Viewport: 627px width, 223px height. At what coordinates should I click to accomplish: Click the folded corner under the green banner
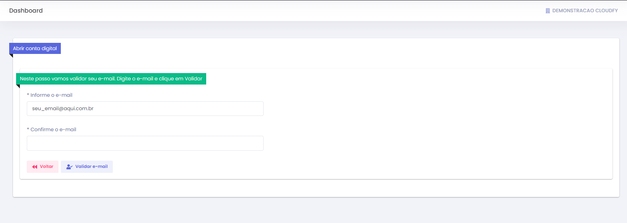tap(18, 86)
